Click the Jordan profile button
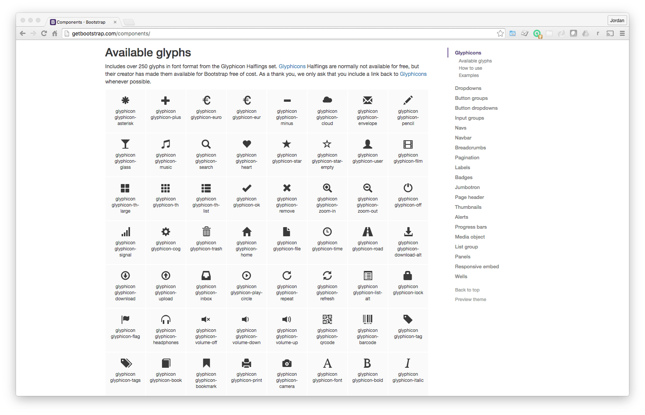The width and height of the screenshot is (645, 415). pyautogui.click(x=617, y=20)
